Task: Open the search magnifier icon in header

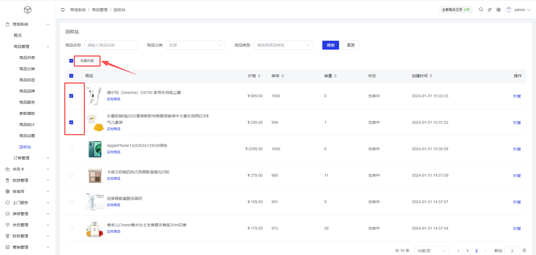Action: point(481,10)
